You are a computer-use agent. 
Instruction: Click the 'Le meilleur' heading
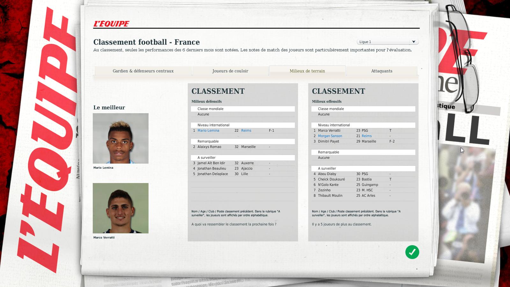109,107
